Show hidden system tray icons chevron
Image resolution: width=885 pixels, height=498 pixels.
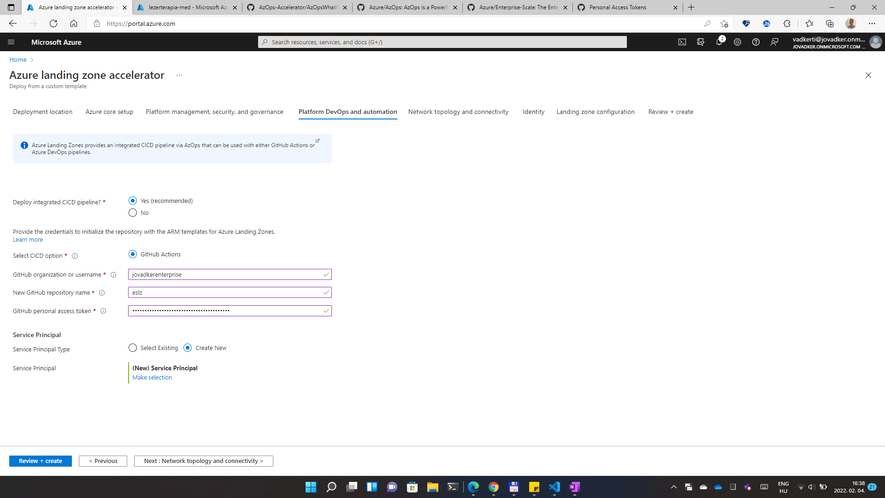tap(673, 487)
